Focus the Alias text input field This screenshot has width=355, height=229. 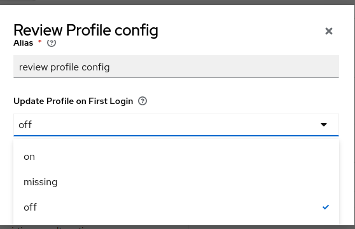(x=176, y=67)
